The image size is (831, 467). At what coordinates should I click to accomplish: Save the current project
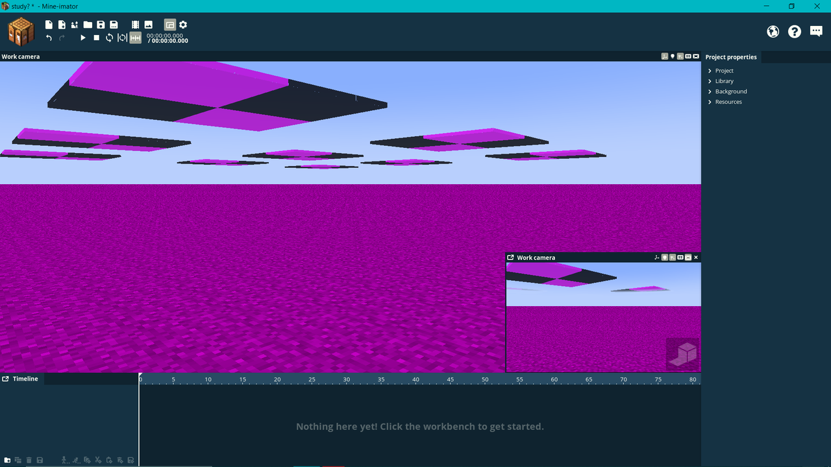[x=101, y=24]
